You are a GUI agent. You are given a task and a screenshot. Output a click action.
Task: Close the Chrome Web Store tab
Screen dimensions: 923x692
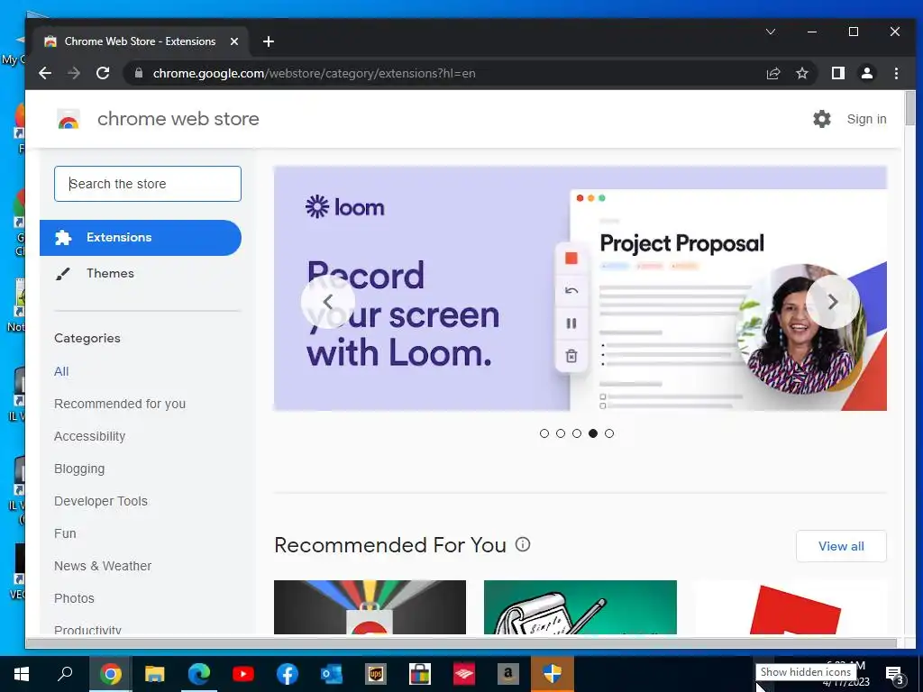[x=234, y=41]
